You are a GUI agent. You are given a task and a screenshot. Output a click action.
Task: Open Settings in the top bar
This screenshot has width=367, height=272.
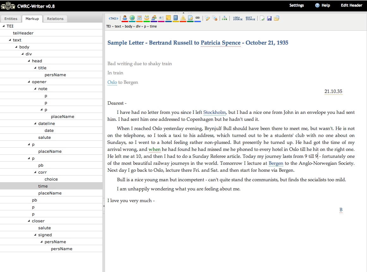(297, 5)
